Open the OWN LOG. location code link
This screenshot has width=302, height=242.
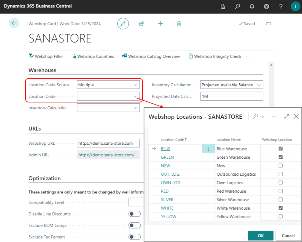(x=171, y=182)
